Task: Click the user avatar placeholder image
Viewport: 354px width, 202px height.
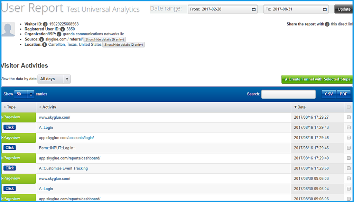Action: coord(8,29)
